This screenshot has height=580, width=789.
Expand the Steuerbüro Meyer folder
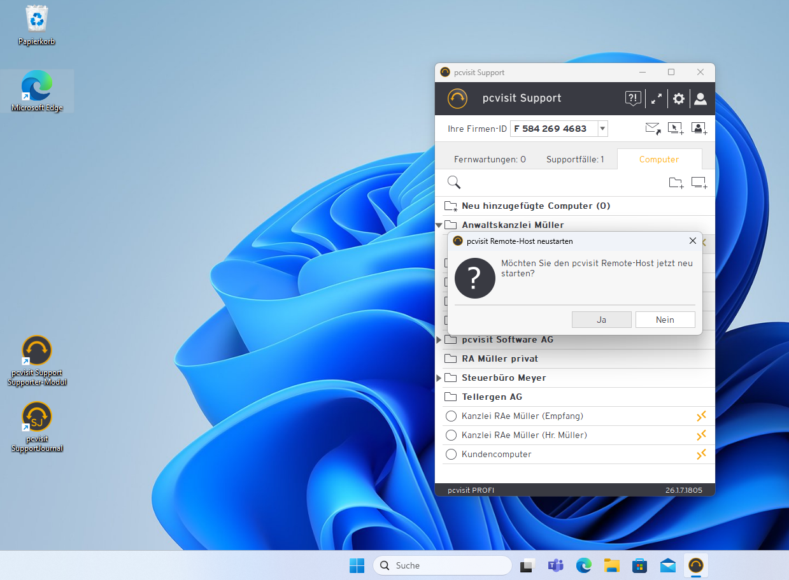click(x=439, y=378)
